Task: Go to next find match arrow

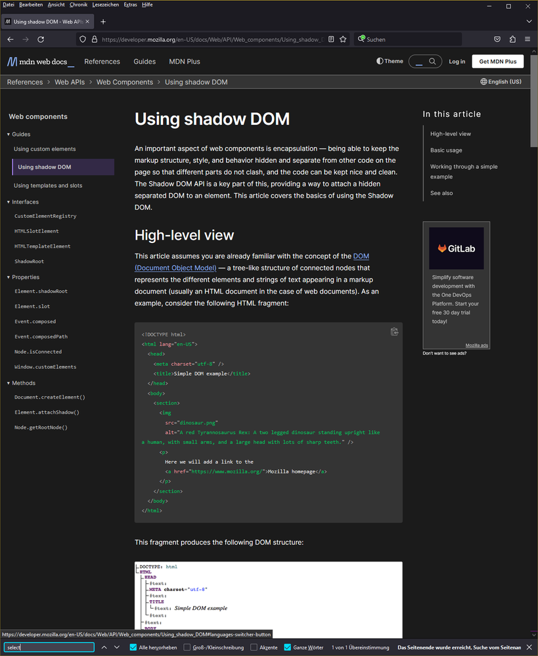Action: [x=117, y=647]
